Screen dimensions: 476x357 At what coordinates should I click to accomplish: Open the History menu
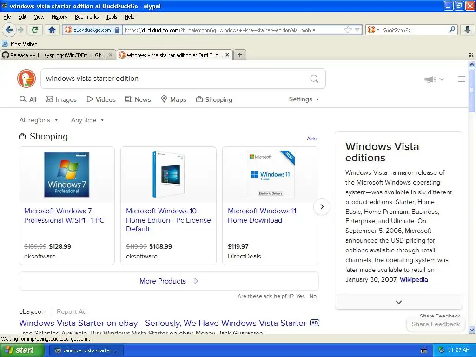coord(59,17)
